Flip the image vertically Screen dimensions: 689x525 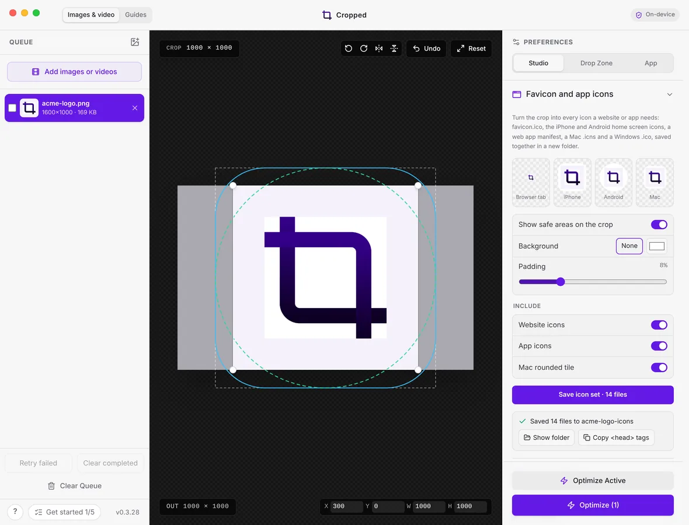(x=394, y=48)
